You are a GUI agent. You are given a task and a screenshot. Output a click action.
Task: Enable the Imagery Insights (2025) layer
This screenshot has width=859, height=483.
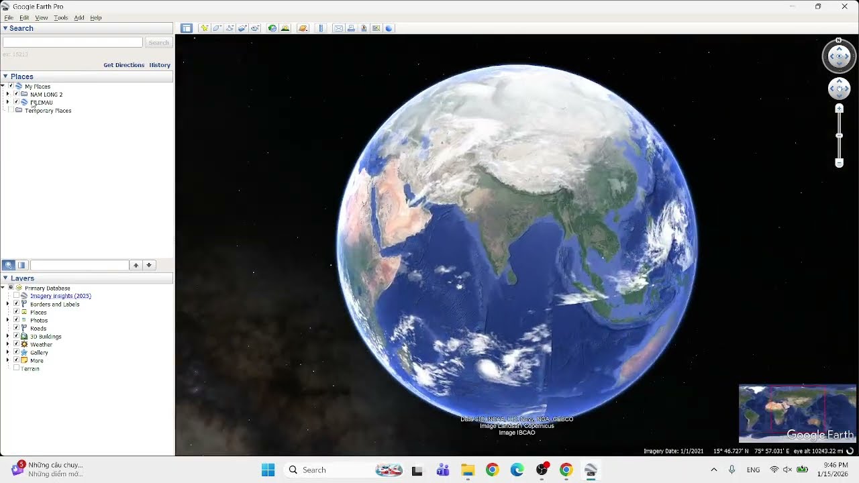[x=16, y=296]
